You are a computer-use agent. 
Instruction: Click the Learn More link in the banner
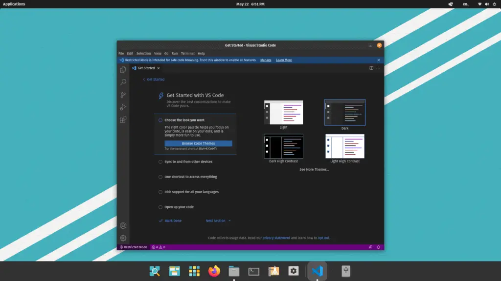coord(284,60)
